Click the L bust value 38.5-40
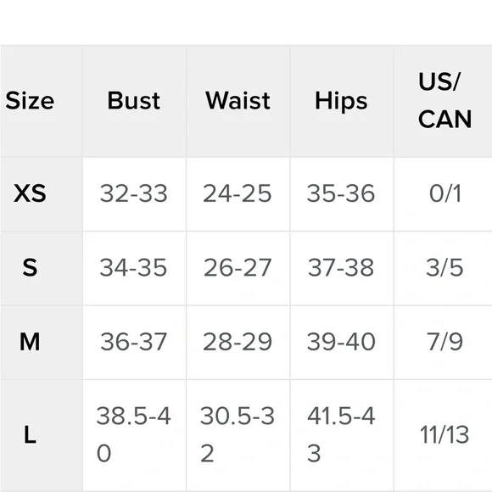 (x=134, y=434)
